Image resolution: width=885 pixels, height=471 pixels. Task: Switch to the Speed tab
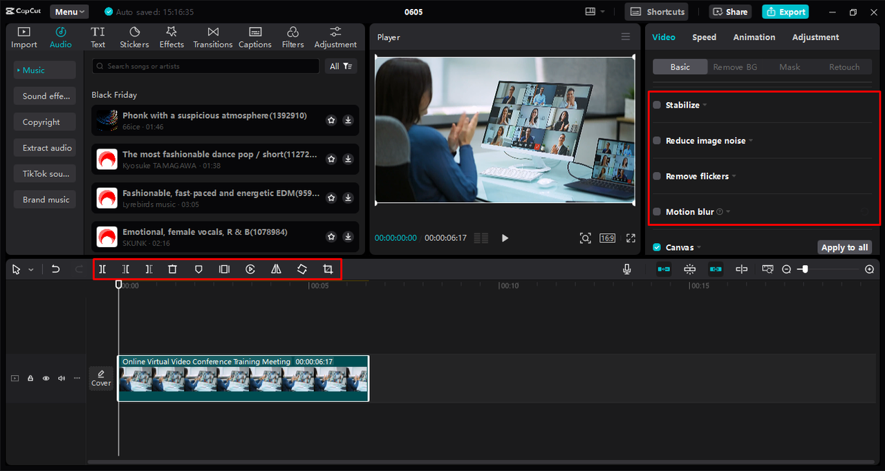704,37
